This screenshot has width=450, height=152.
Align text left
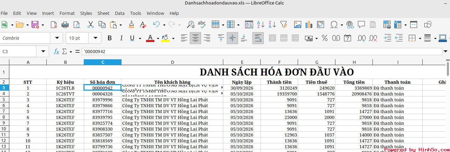pos(184,38)
